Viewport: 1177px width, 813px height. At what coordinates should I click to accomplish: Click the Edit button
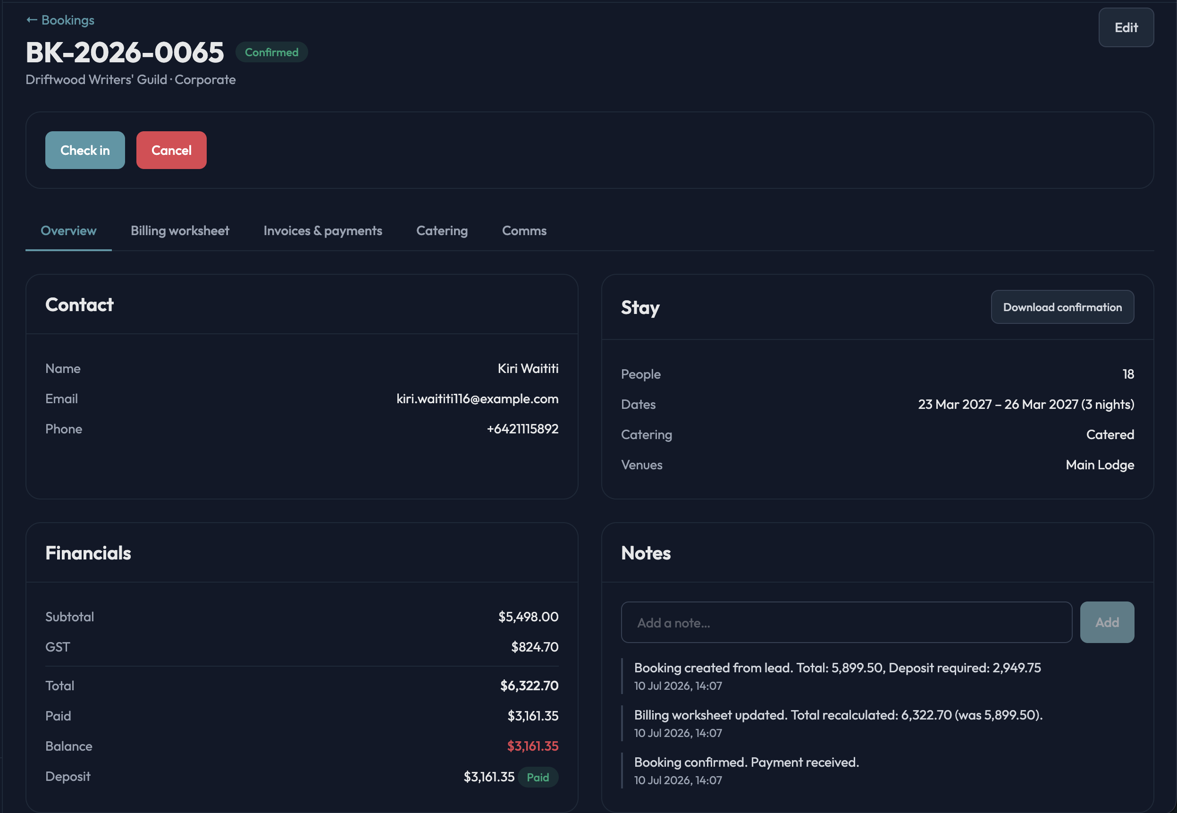pos(1126,27)
